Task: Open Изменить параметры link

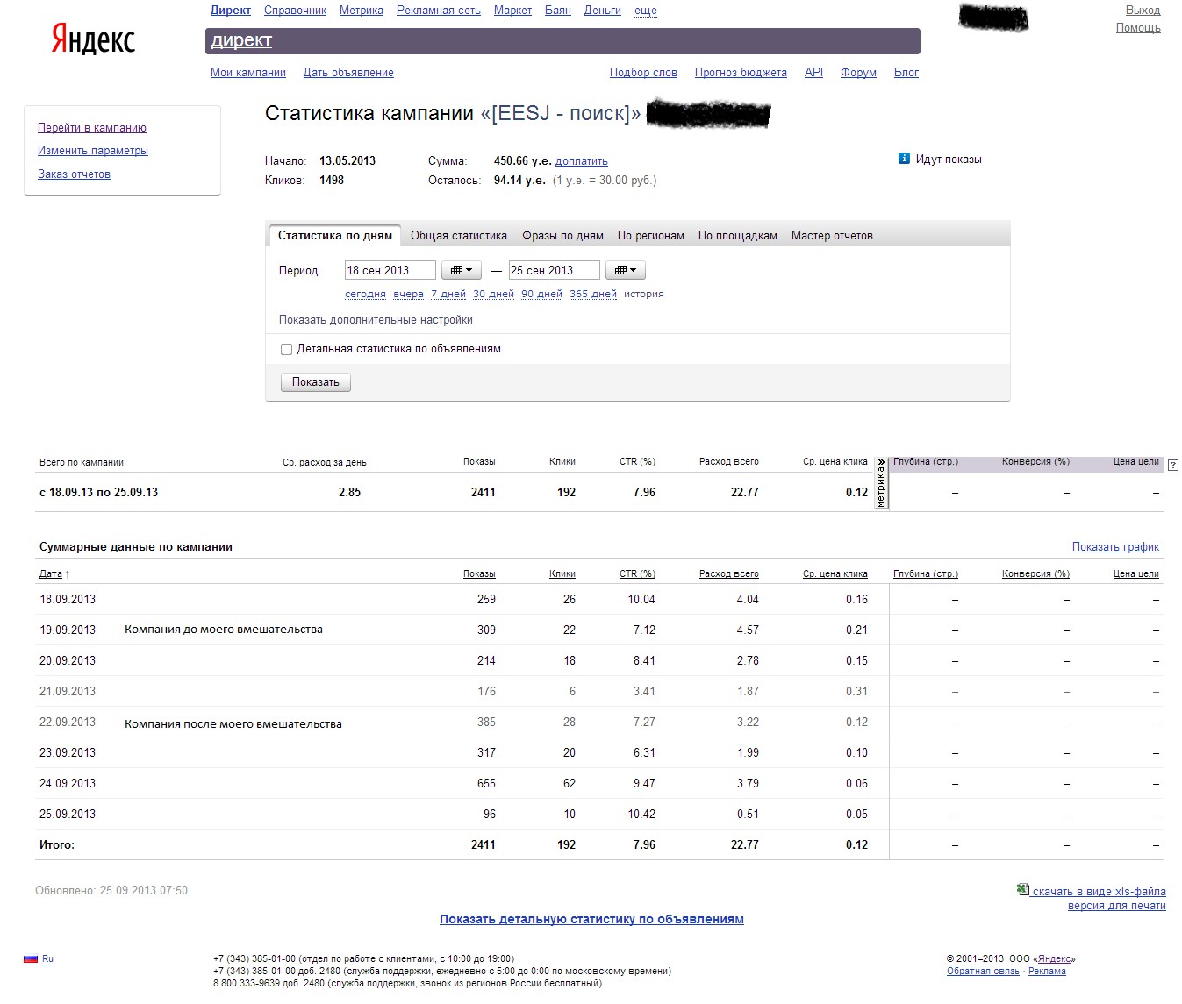Action: point(93,151)
